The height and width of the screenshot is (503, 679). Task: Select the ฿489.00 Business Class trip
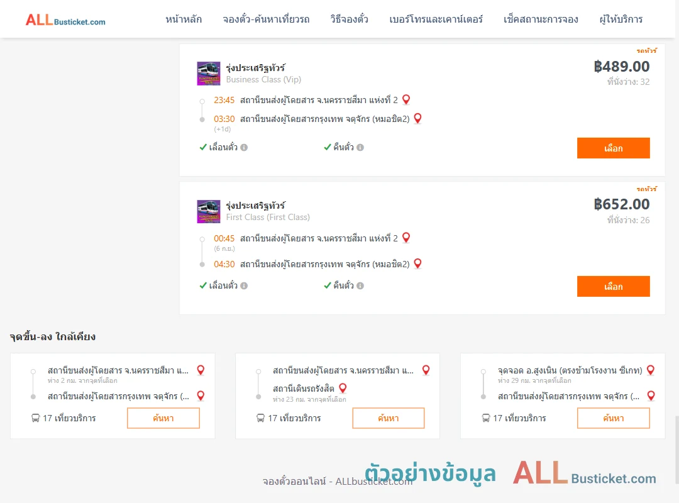point(613,148)
